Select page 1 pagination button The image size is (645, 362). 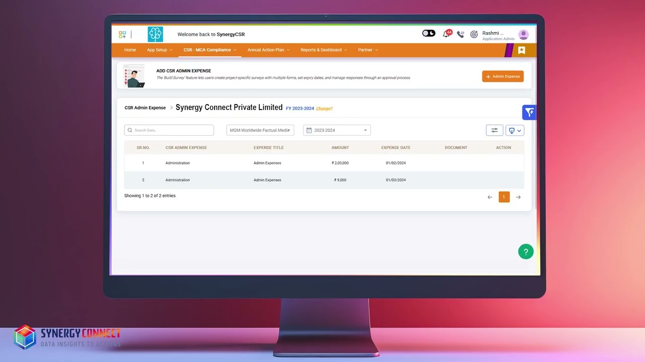pyautogui.click(x=504, y=197)
